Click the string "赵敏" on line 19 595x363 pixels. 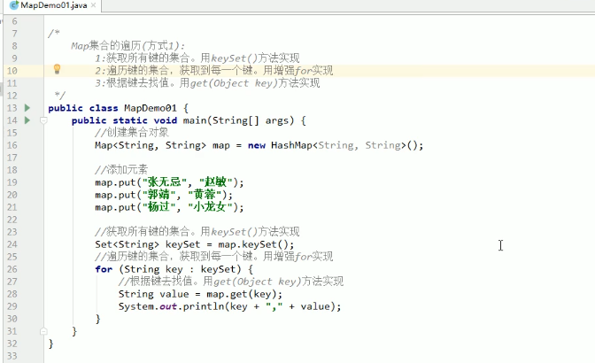pos(215,182)
